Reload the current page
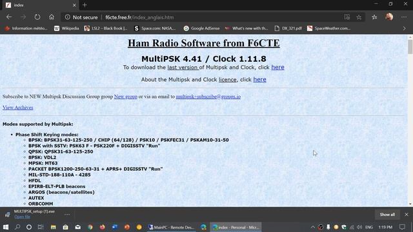413x232 pixels. pyautogui.click(x=37, y=17)
